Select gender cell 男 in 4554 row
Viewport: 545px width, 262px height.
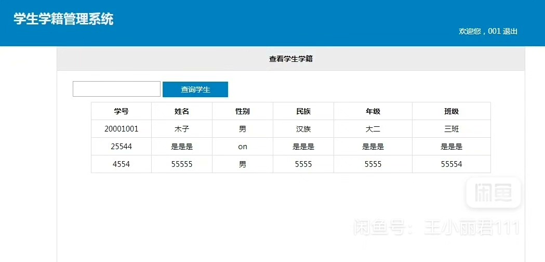pyautogui.click(x=243, y=164)
